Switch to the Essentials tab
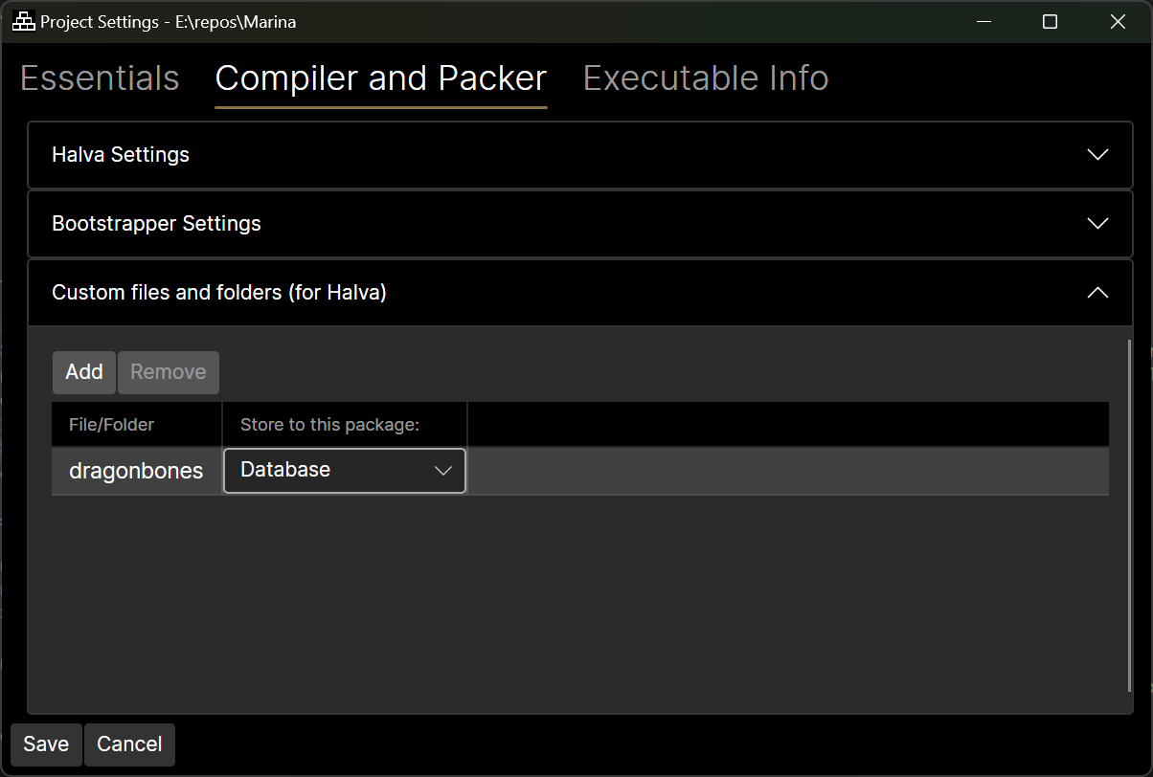Screen dimensions: 1153x777 [100, 78]
